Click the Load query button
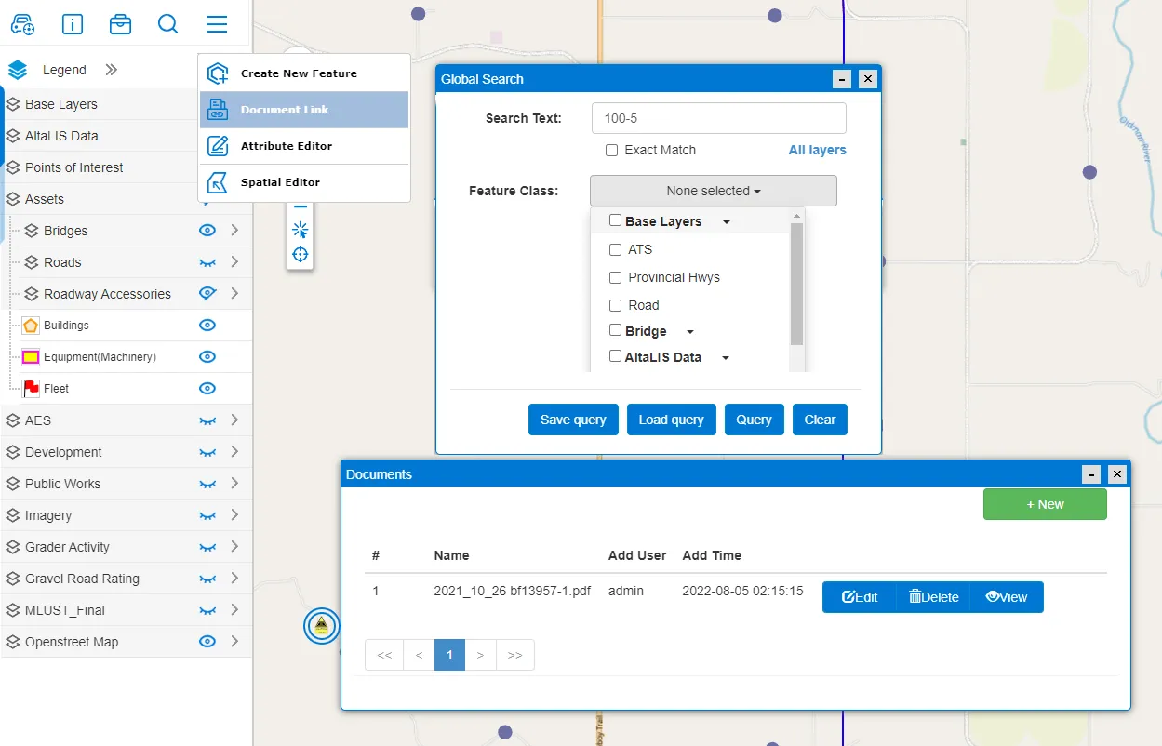 pyautogui.click(x=672, y=420)
